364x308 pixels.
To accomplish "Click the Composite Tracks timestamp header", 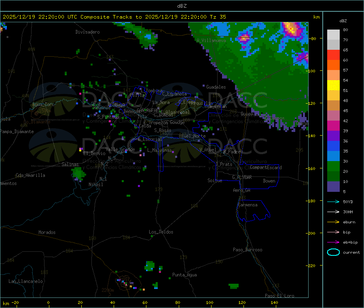I will coord(114,17).
